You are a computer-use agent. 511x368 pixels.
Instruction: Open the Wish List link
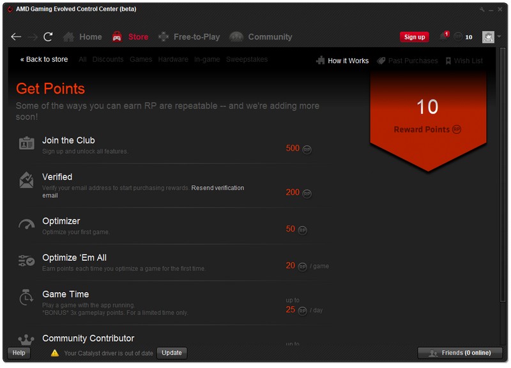(x=468, y=61)
